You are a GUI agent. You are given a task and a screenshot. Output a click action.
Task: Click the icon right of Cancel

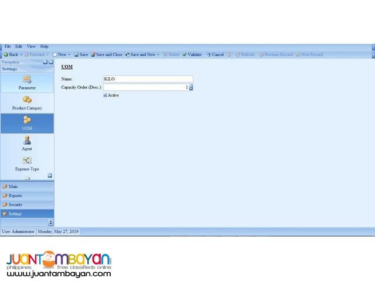point(229,54)
